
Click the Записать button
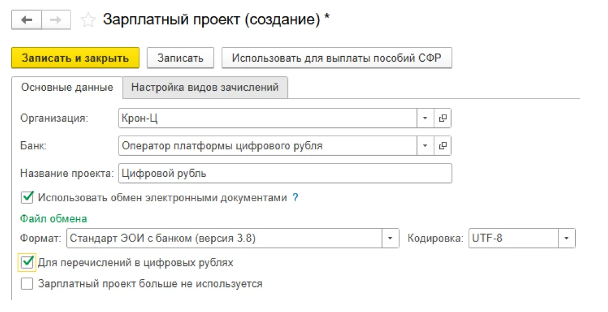pyautogui.click(x=180, y=58)
